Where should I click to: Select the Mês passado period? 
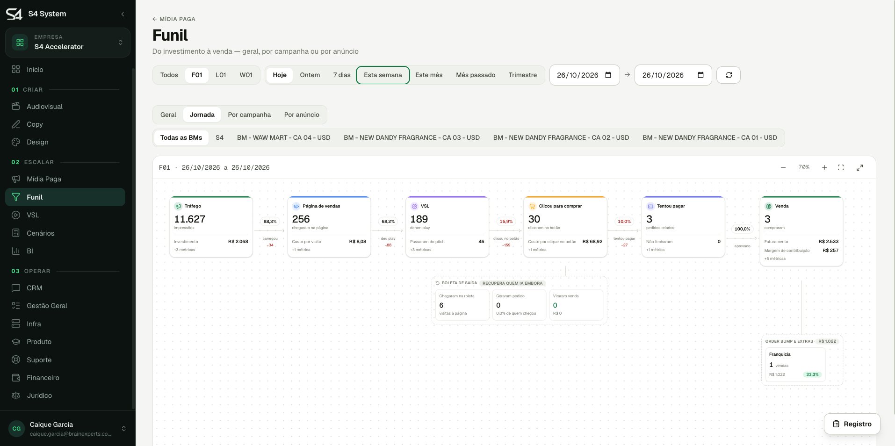point(476,75)
